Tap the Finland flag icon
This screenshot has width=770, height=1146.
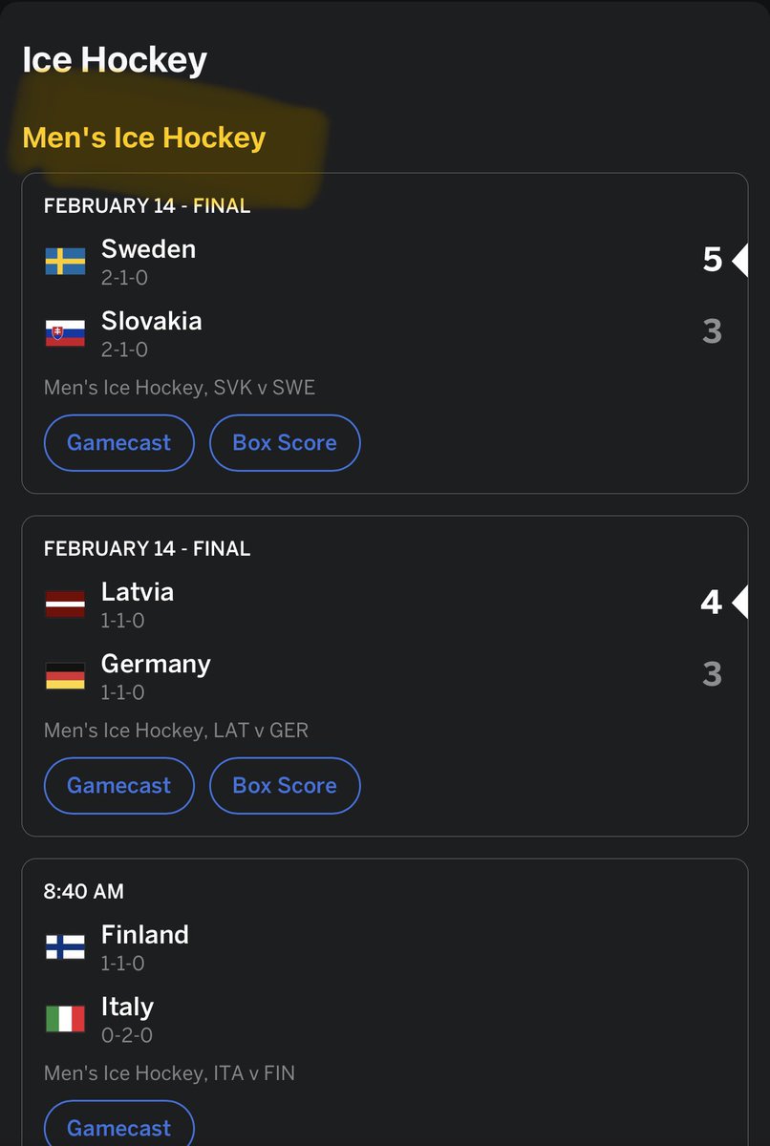(x=65, y=946)
